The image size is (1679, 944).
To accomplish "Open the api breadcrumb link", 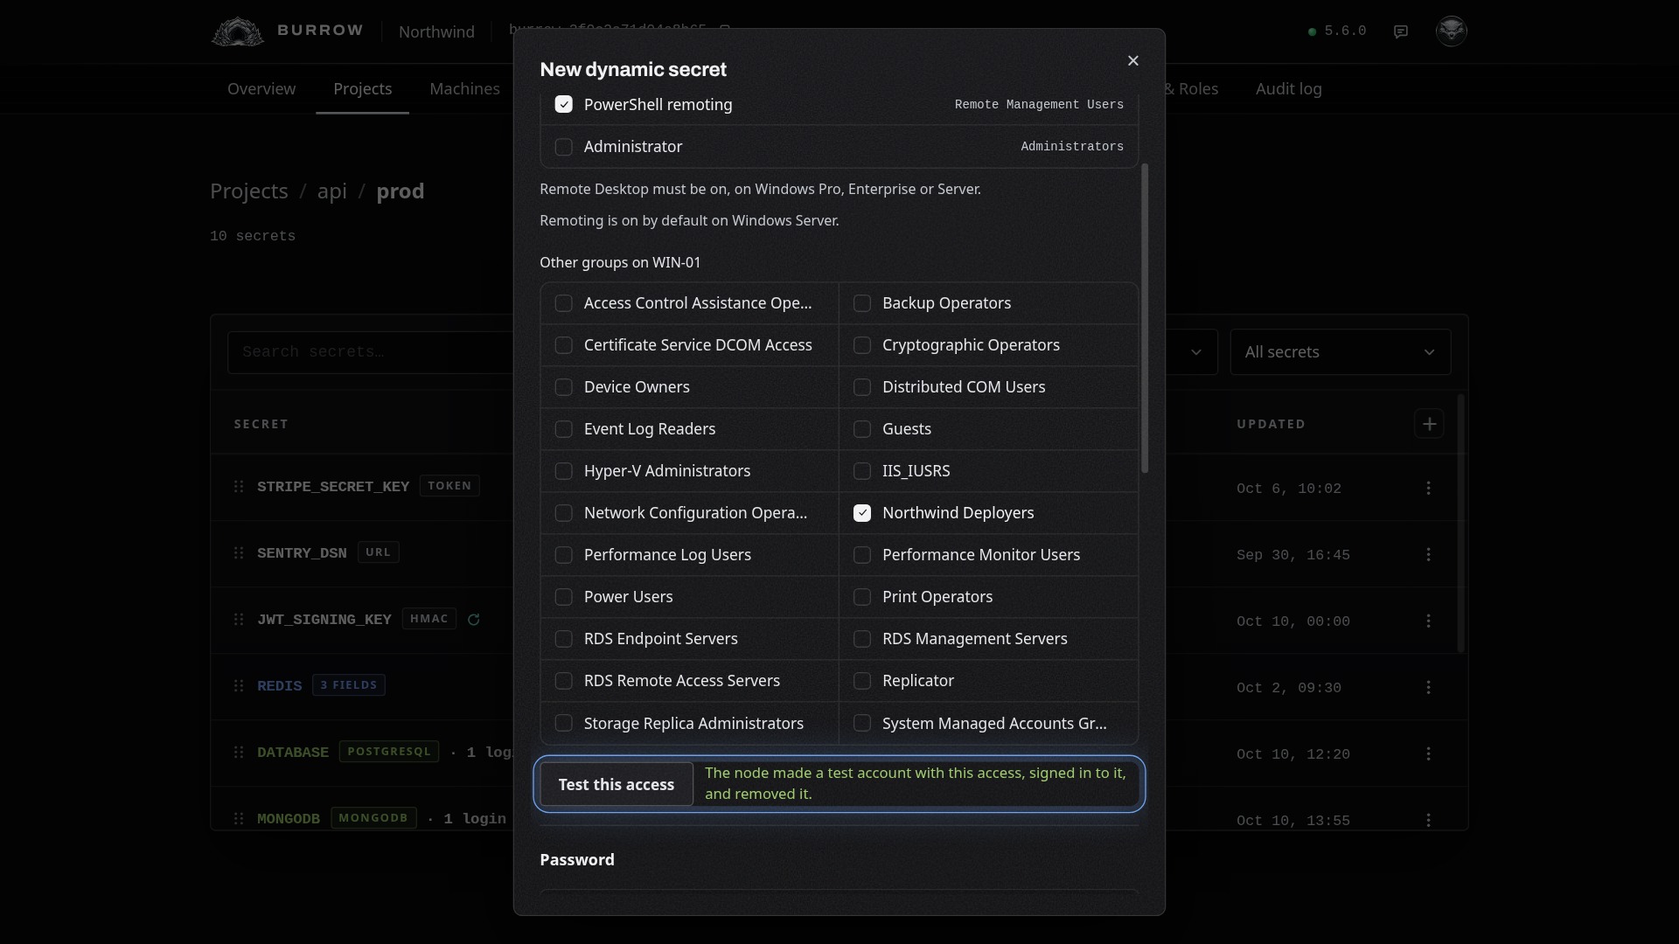I will [332, 191].
